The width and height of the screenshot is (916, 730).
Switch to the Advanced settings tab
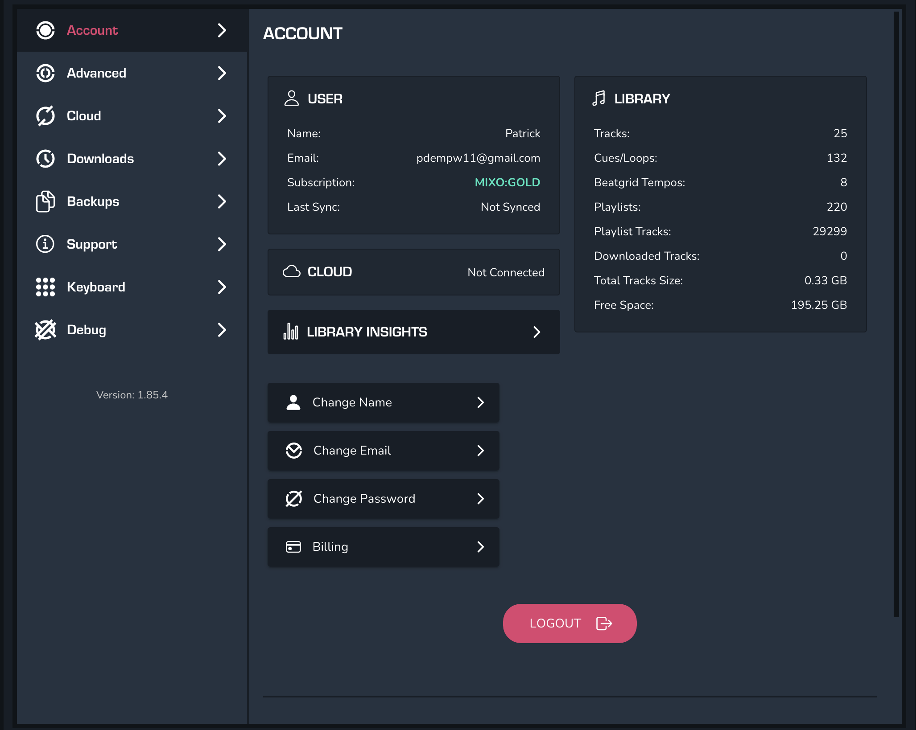click(x=96, y=73)
